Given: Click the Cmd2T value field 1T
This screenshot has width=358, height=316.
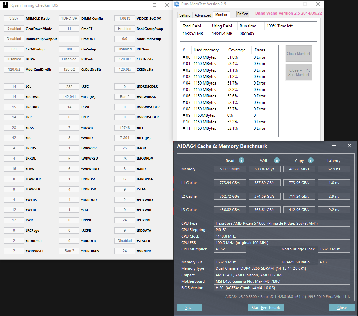Looking at the screenshot, I should [x=69, y=29].
